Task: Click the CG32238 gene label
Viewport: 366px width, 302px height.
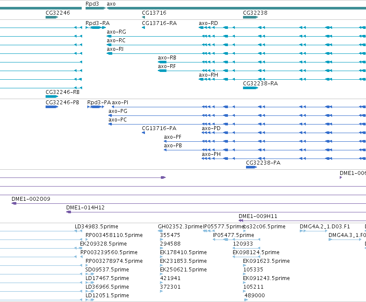Action: (255, 12)
